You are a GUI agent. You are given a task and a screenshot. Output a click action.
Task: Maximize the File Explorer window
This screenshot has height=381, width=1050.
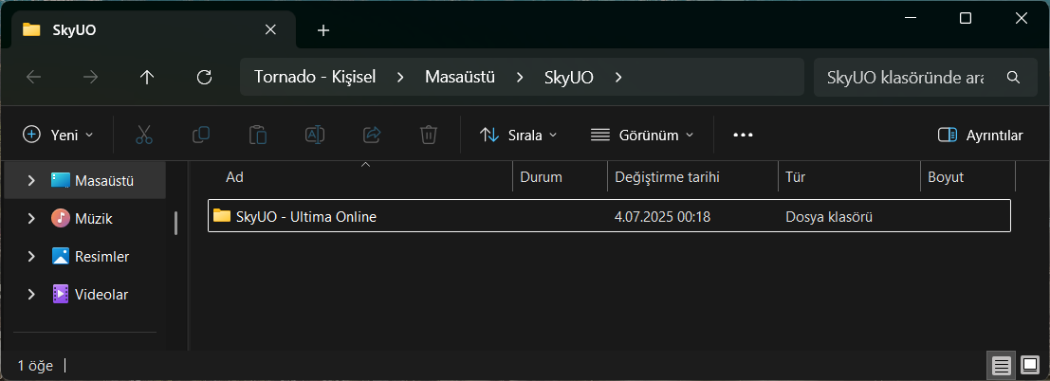[x=965, y=19]
